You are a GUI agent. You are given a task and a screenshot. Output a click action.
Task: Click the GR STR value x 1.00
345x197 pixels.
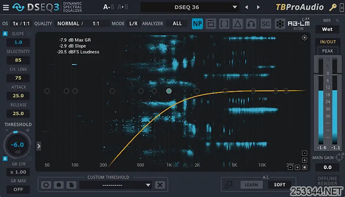(18, 172)
